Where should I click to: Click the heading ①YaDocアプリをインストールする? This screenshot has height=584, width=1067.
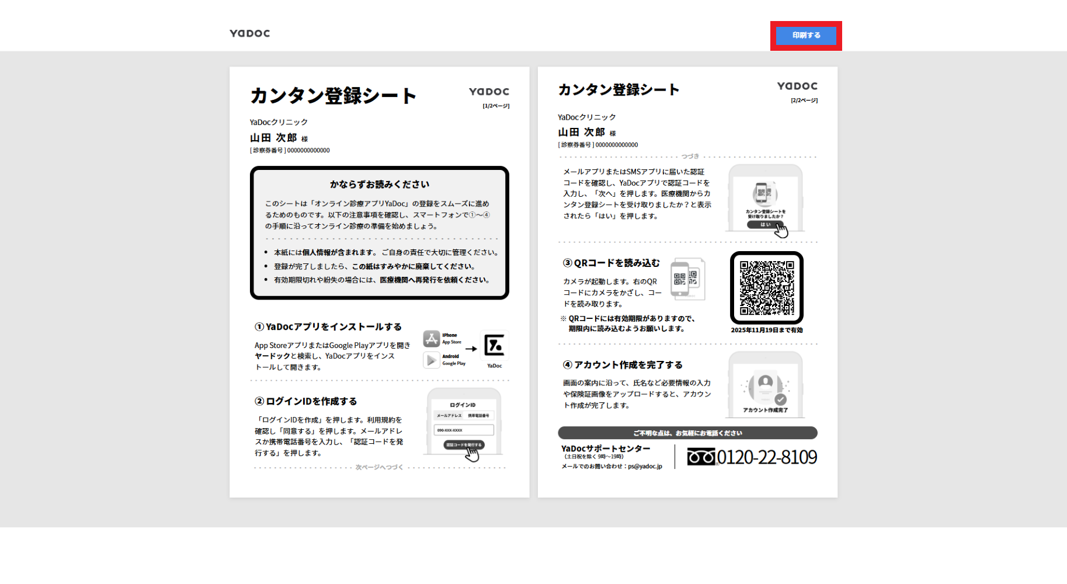coord(328,326)
